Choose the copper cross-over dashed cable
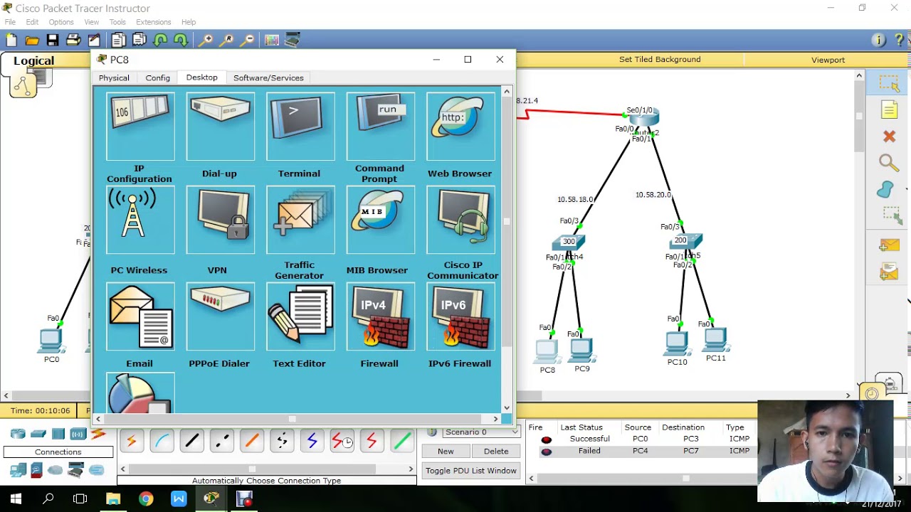Viewport: 911px width, 512px height. [x=221, y=442]
